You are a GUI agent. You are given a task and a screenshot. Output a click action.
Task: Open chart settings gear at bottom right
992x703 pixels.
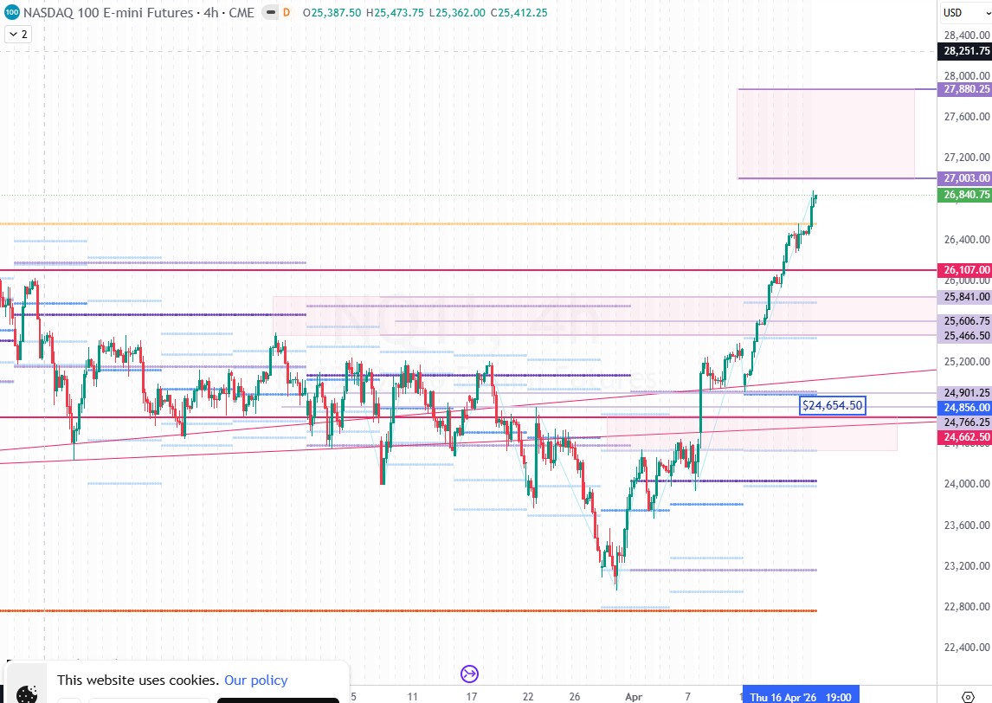click(x=966, y=697)
